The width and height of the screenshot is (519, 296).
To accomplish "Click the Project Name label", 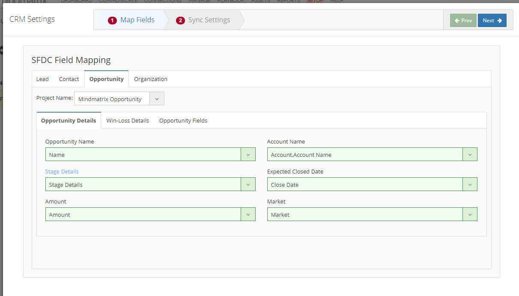I will point(55,98).
